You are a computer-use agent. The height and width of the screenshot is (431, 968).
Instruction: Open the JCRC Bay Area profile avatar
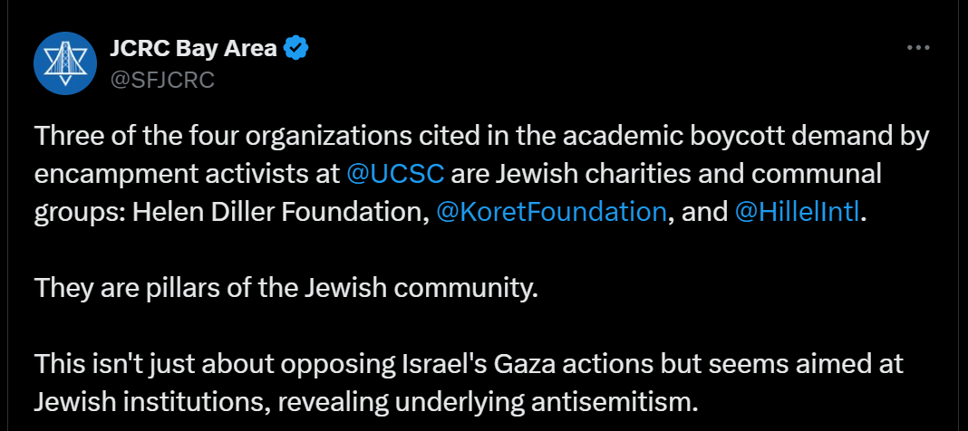[x=65, y=62]
